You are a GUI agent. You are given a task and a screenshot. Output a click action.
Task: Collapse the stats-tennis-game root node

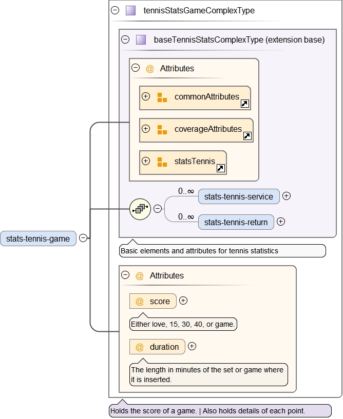[83, 238]
